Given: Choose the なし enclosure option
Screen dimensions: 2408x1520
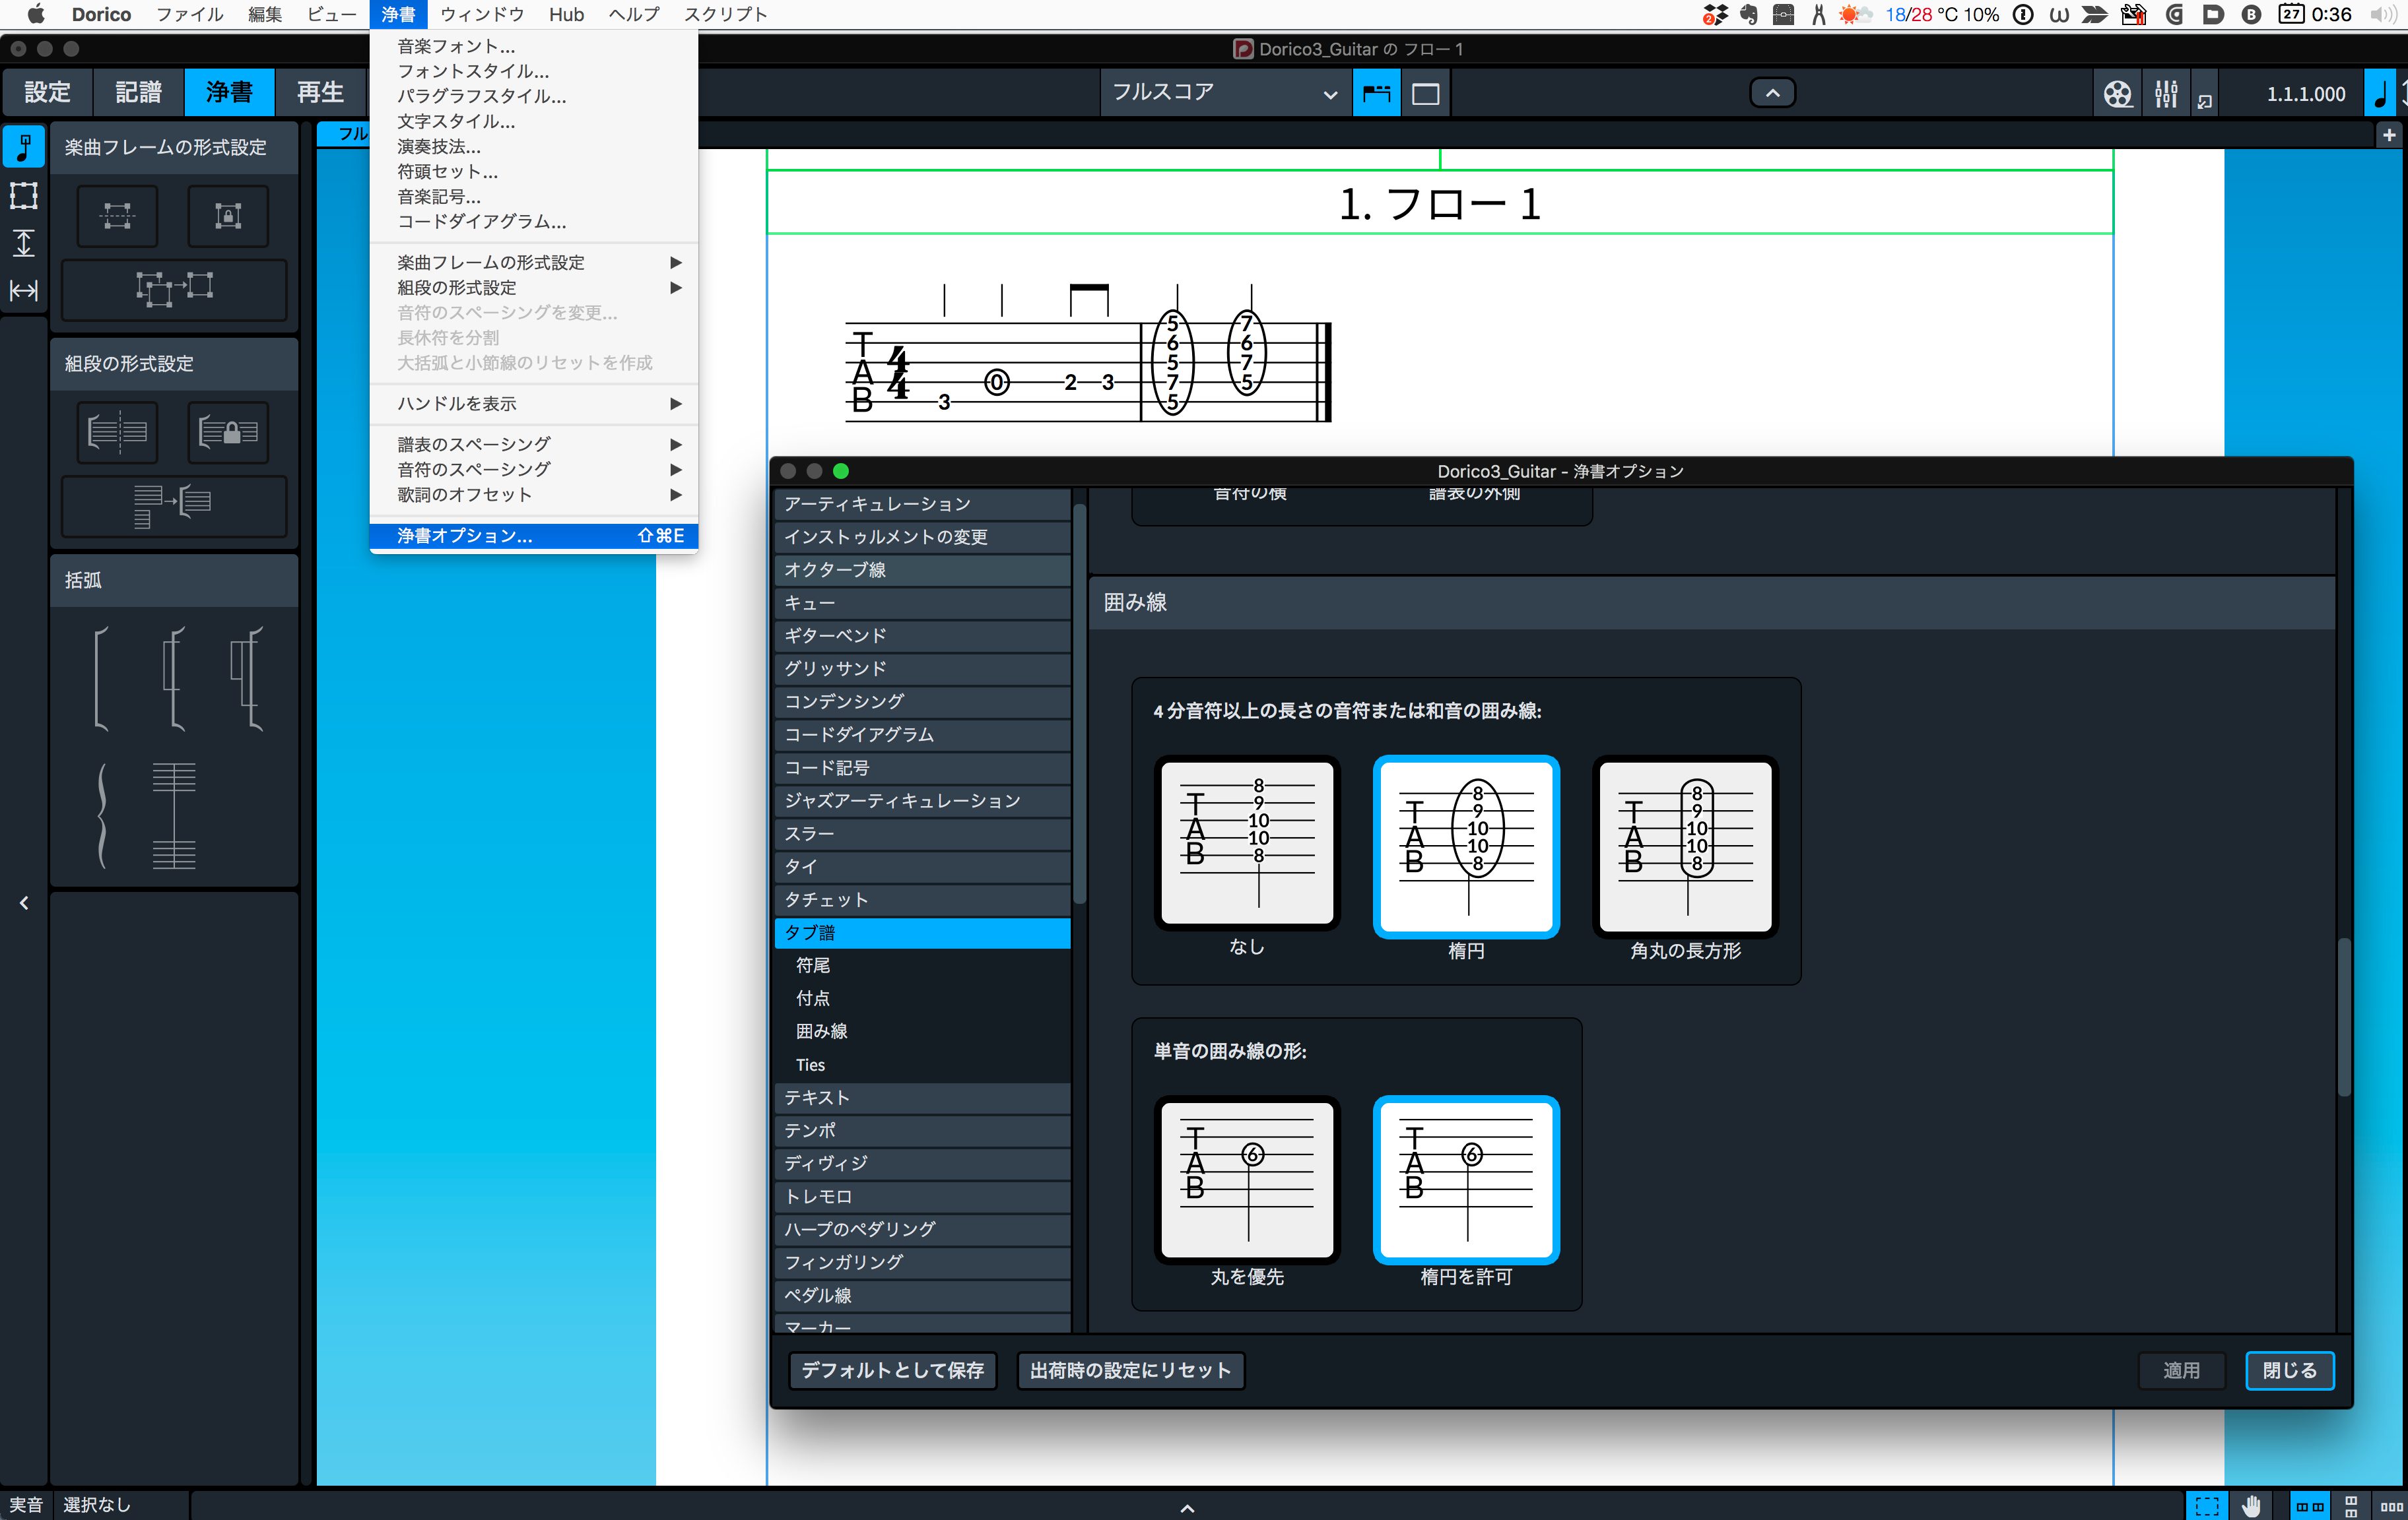Looking at the screenshot, I should click(x=1247, y=843).
